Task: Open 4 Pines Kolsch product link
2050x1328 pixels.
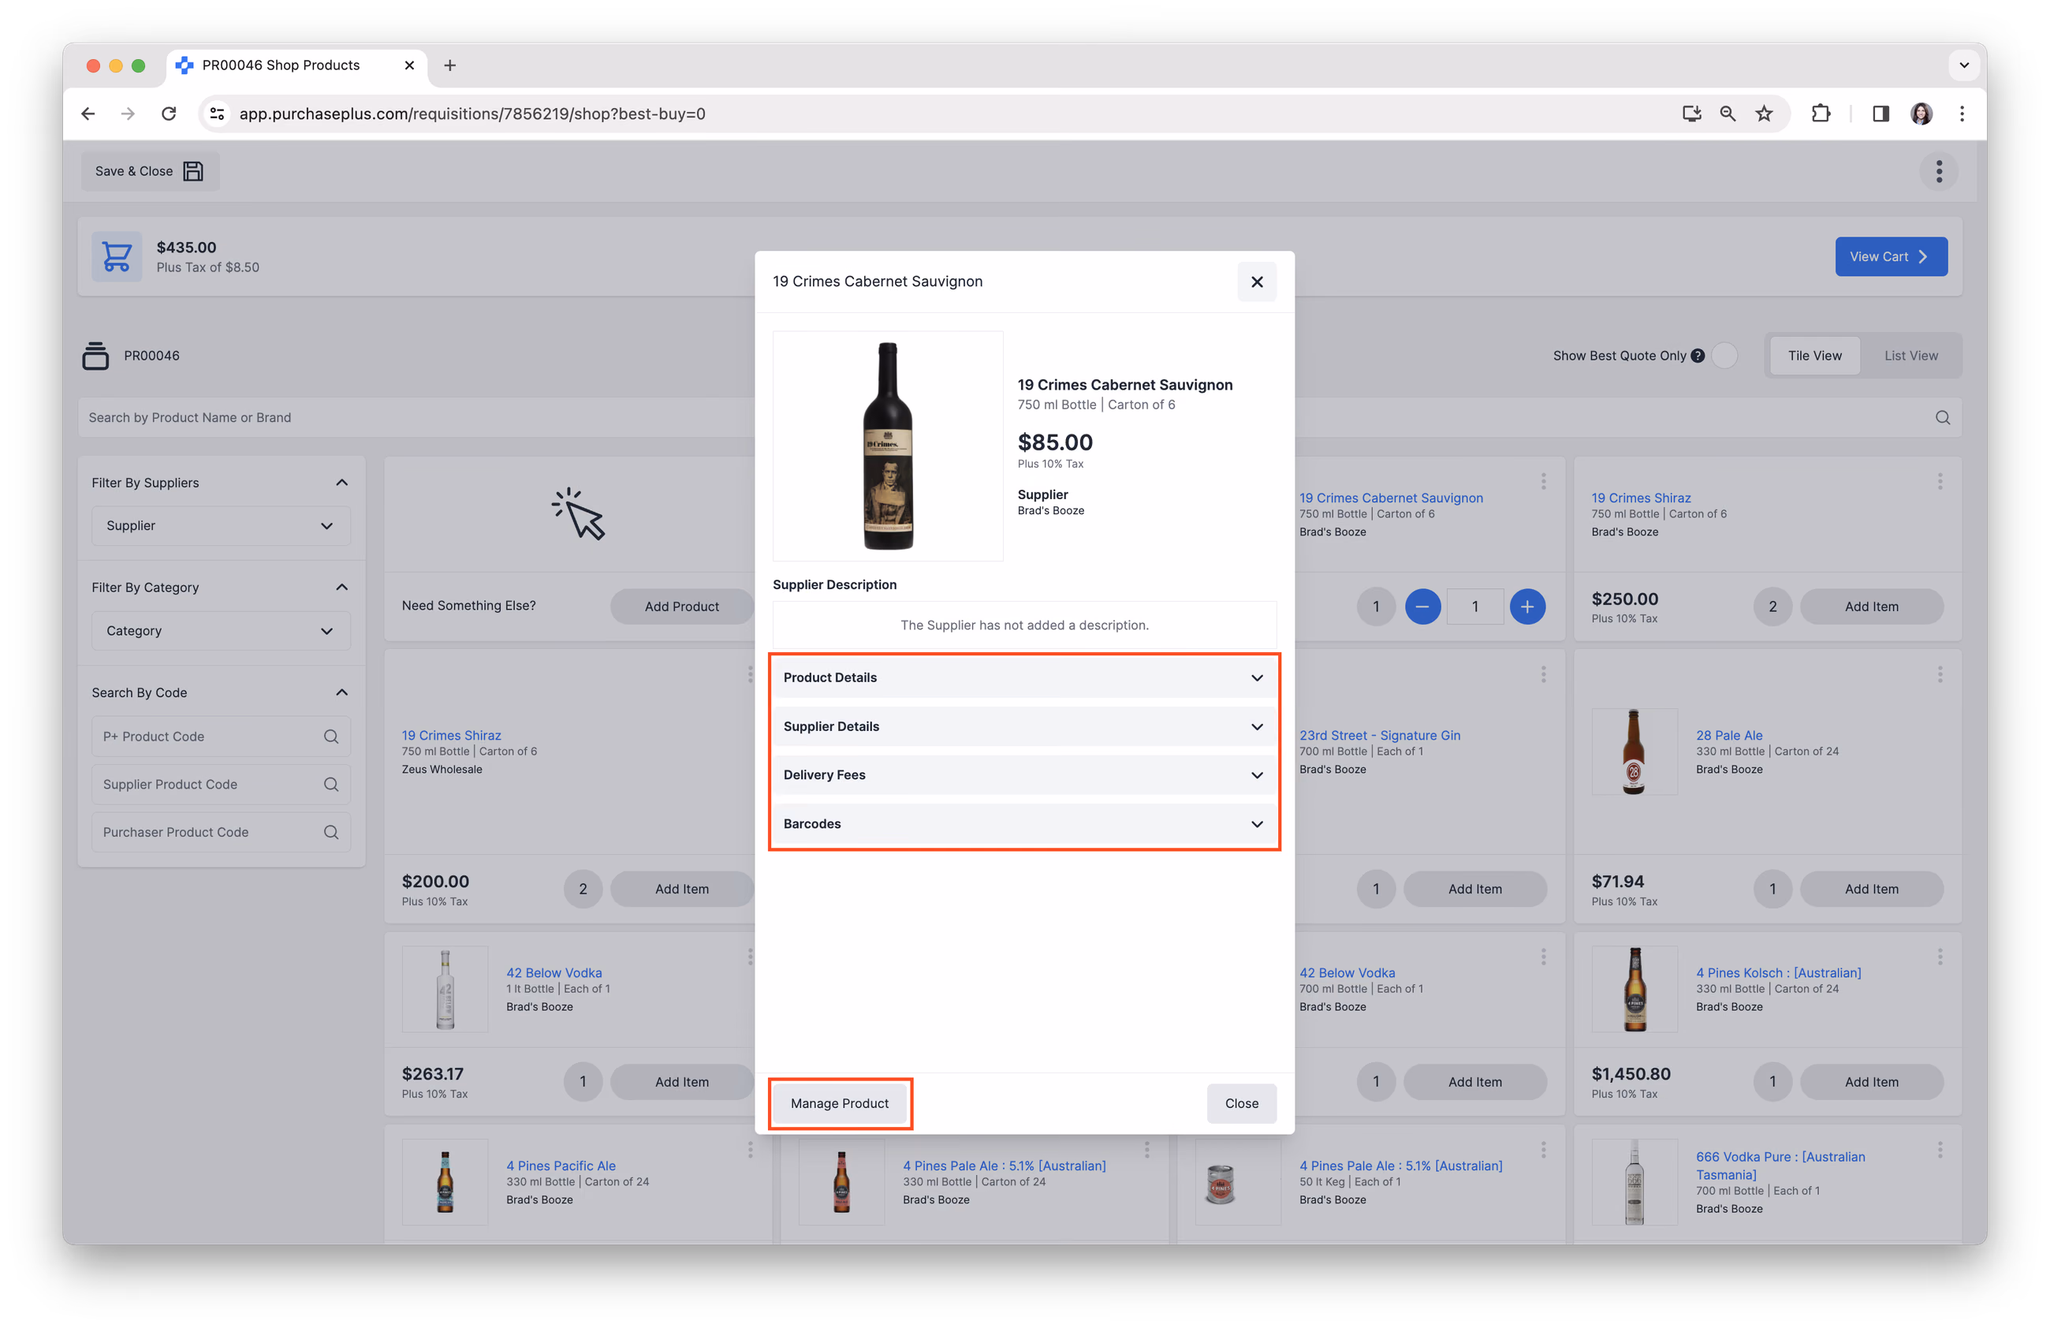Action: click(1778, 972)
